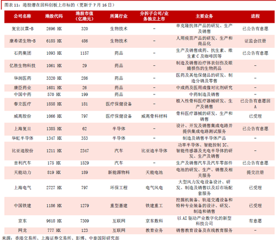Select the 京东 company name cell

[23, 221]
